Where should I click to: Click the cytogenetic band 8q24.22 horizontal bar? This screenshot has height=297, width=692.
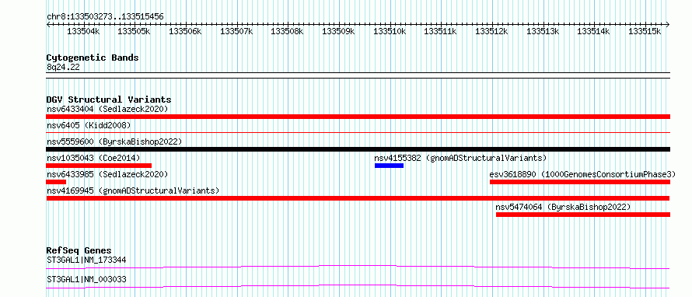click(x=358, y=75)
